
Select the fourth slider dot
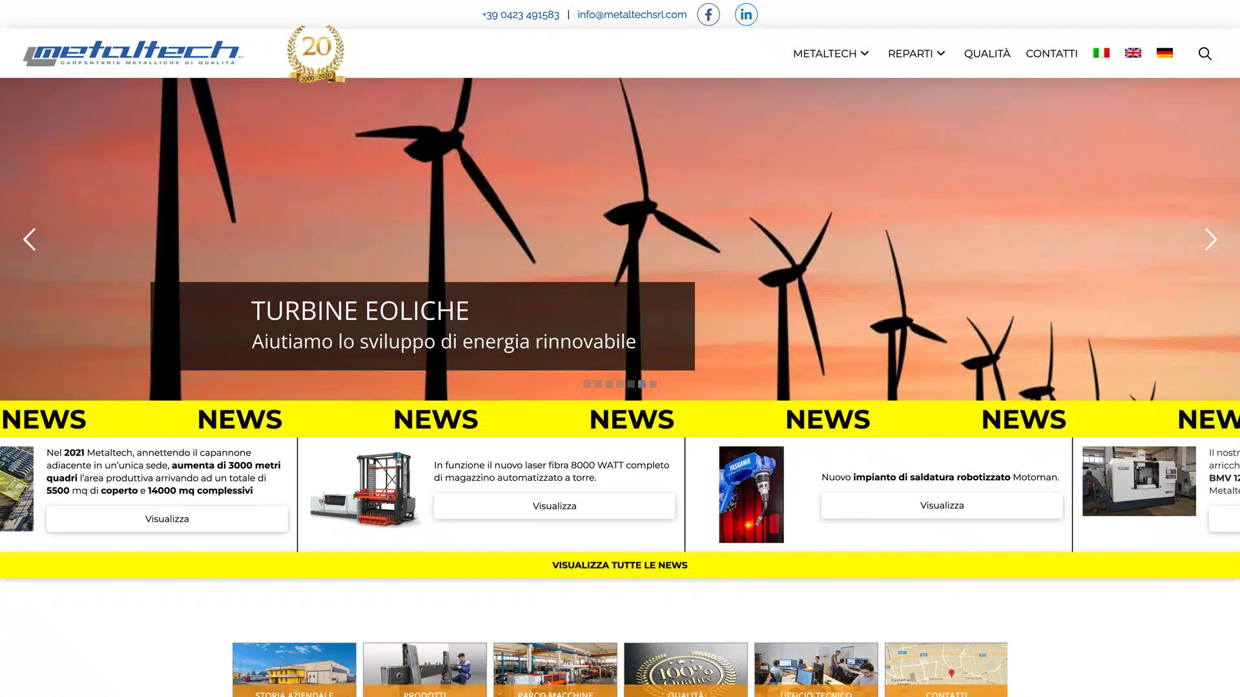pyautogui.click(x=619, y=384)
